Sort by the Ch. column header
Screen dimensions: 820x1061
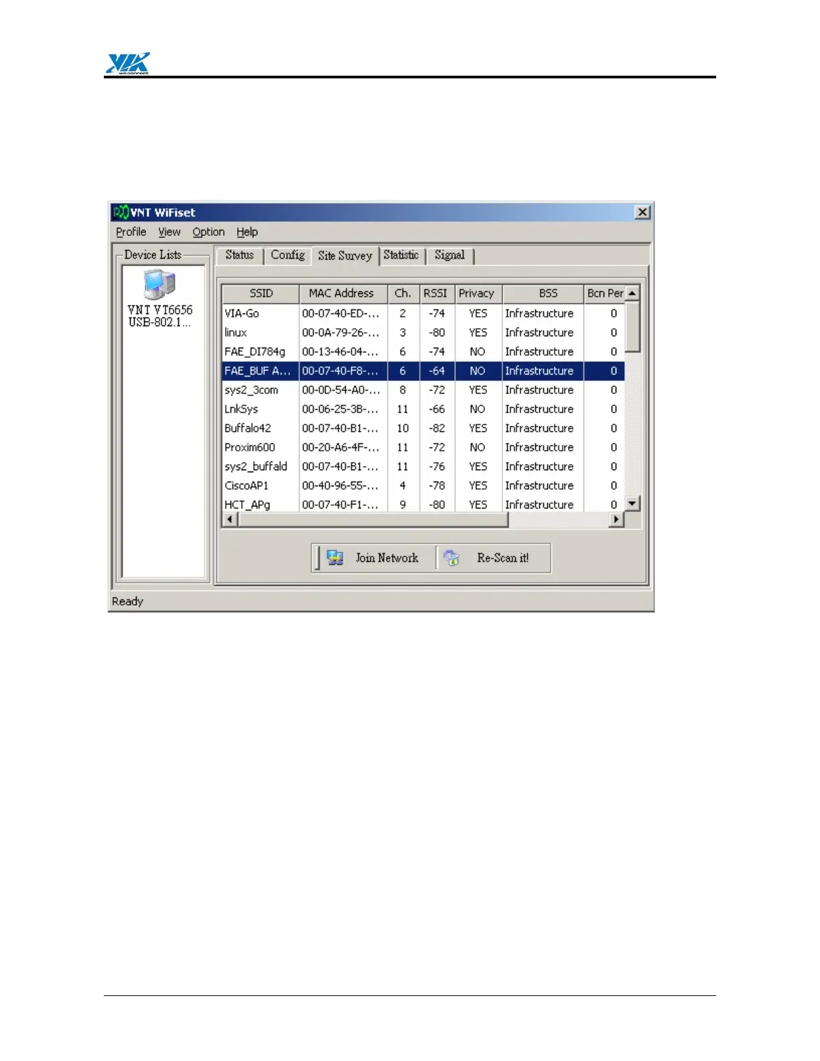pyautogui.click(x=403, y=293)
